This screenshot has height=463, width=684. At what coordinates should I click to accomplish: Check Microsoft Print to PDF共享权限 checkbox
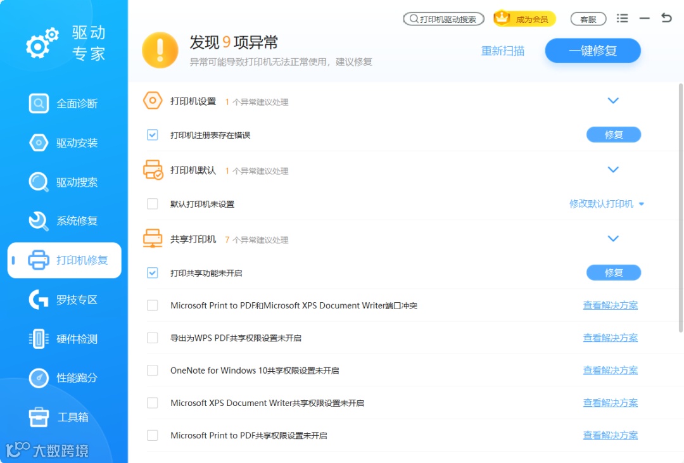(152, 436)
